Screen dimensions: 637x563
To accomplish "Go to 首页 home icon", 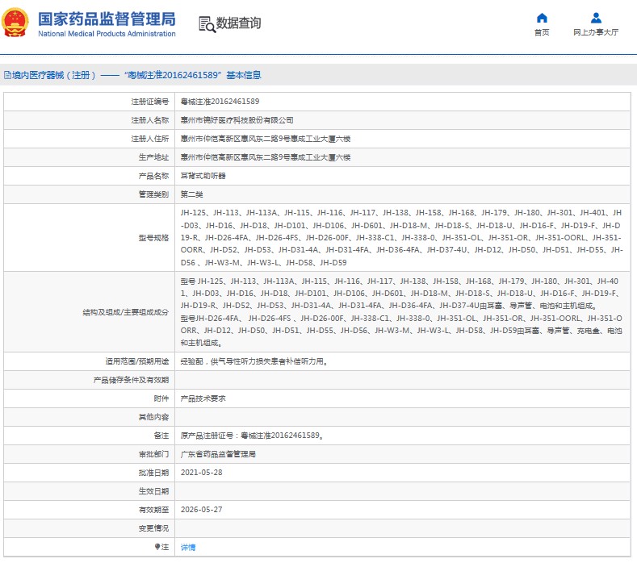I will click(x=542, y=18).
